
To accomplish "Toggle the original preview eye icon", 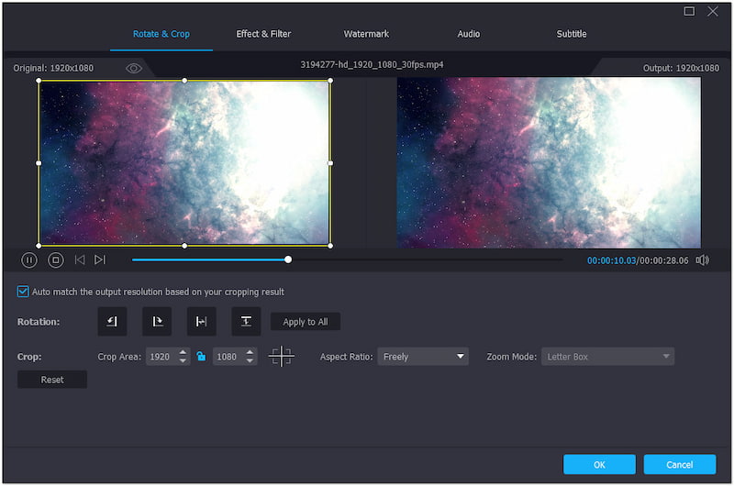I will point(134,68).
